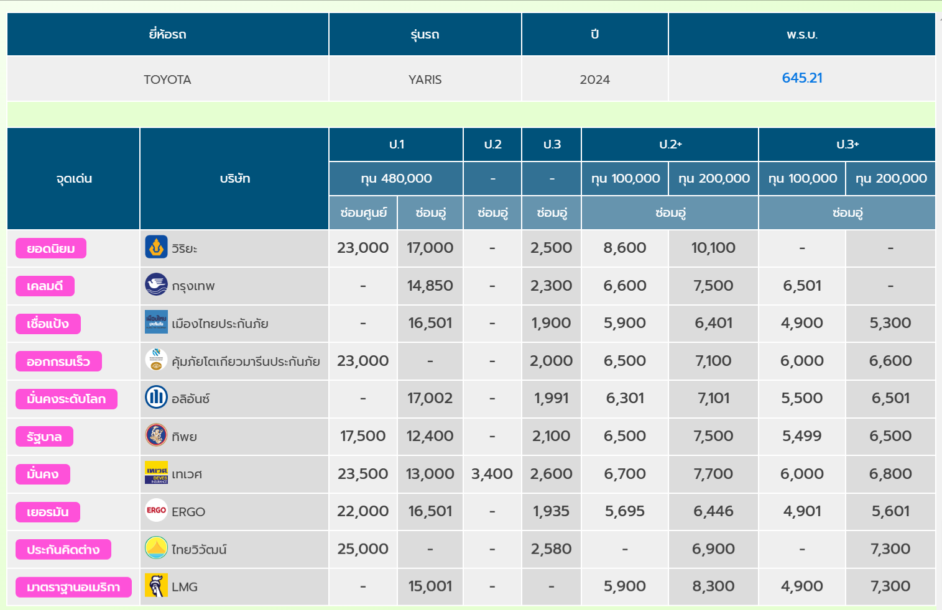
Task: Click the Allianz (อลิอันซ์) logo
Action: [x=156, y=397]
